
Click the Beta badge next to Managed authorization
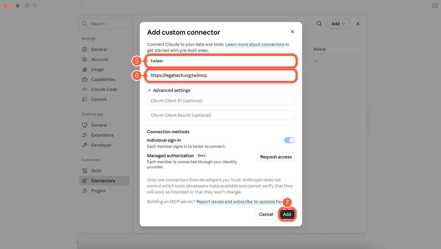[x=202, y=156]
